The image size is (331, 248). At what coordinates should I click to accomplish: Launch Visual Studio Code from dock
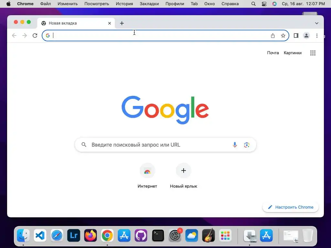point(40,235)
